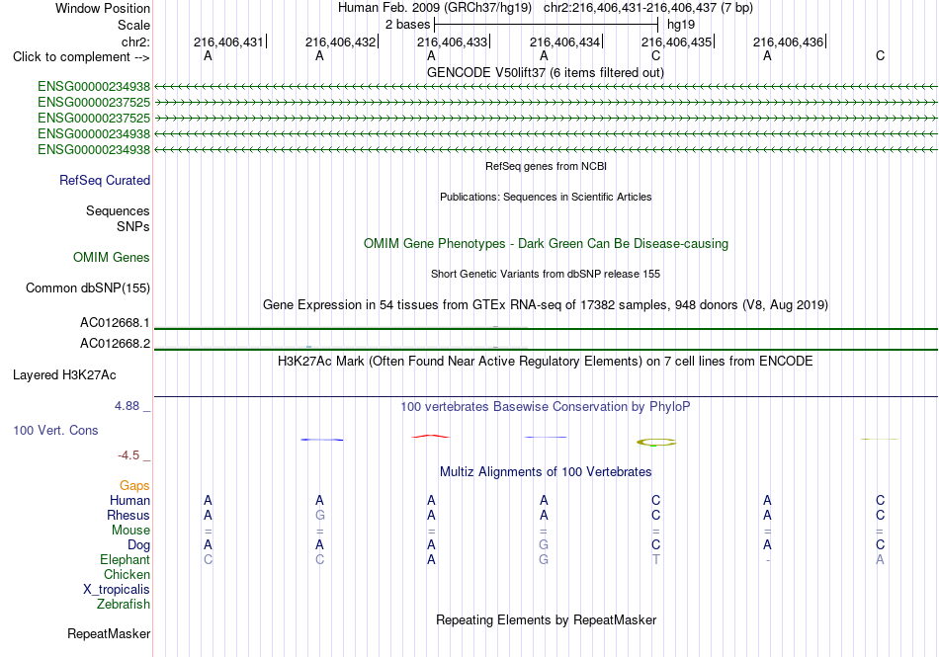Open the RefSeq Curated track label

point(105,180)
